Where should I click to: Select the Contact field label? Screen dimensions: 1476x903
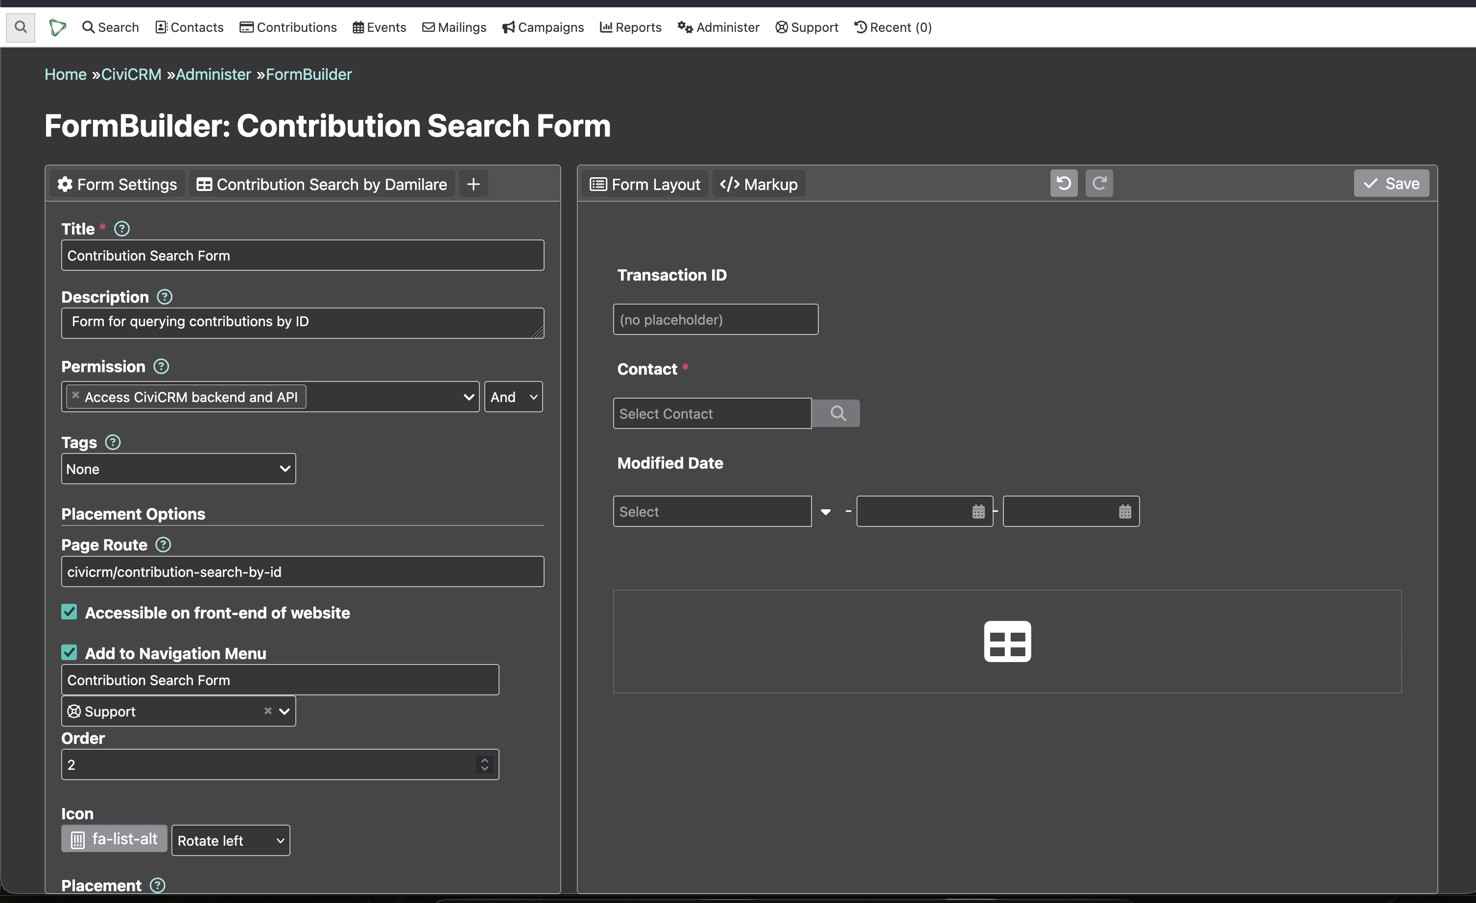tap(647, 369)
